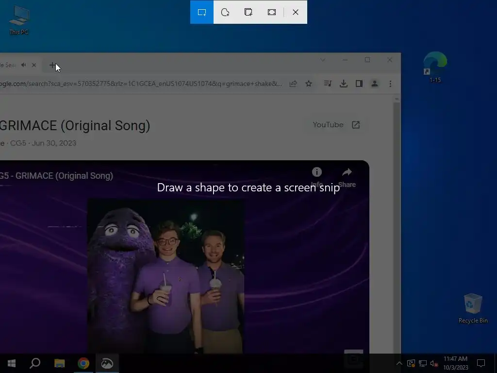This screenshot has width=497, height=373.
Task: Click the Grimace video thumbnail image
Action: pos(166,276)
